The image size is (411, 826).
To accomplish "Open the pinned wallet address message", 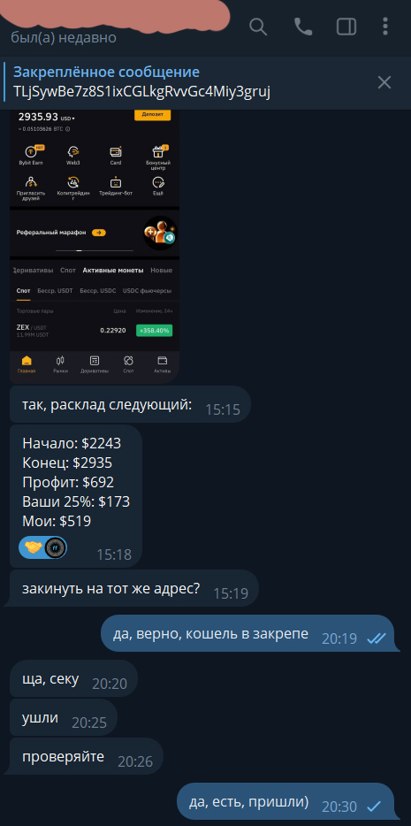I will coord(142,82).
